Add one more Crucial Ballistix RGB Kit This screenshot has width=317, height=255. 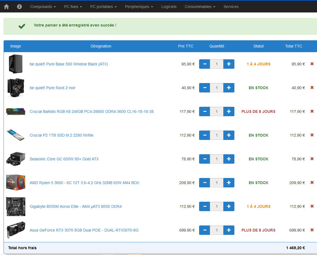coord(229,111)
